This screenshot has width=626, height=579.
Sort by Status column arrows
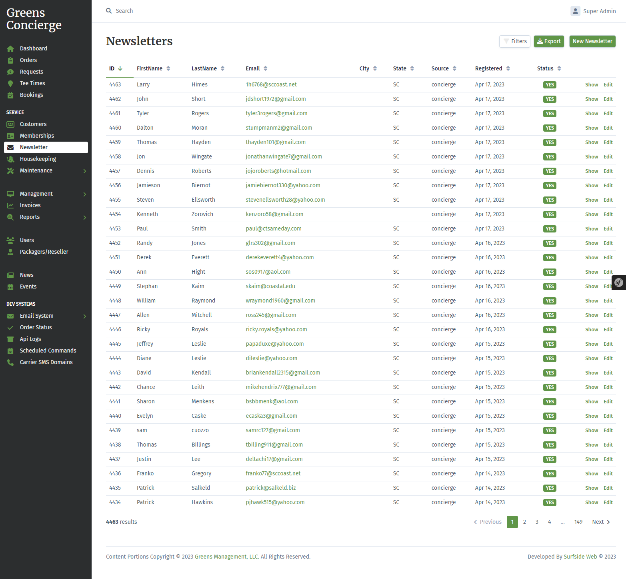(x=559, y=68)
